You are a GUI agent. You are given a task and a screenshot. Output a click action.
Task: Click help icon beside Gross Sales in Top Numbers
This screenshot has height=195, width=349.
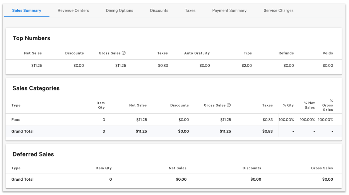click(x=124, y=53)
